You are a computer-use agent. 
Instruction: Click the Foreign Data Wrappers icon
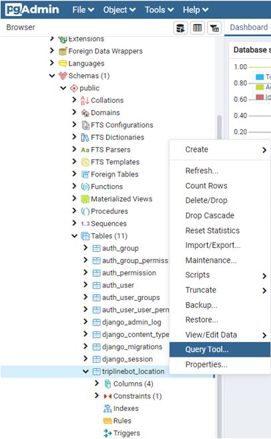(63, 51)
